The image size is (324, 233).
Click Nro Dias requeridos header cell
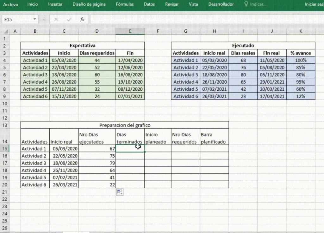point(185,137)
